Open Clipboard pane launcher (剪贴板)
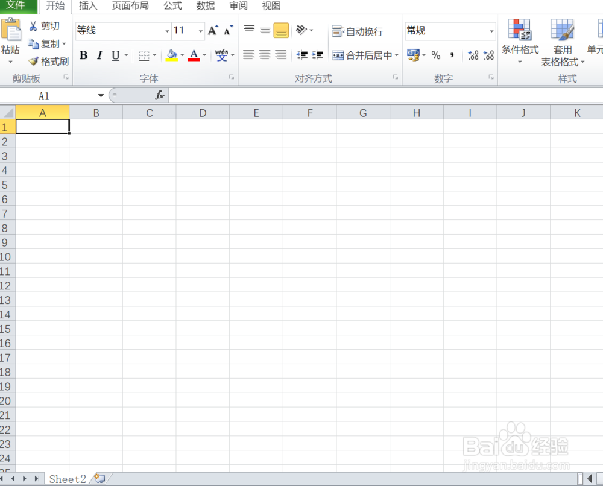Screen dimensions: 603x486 [x=66, y=77]
